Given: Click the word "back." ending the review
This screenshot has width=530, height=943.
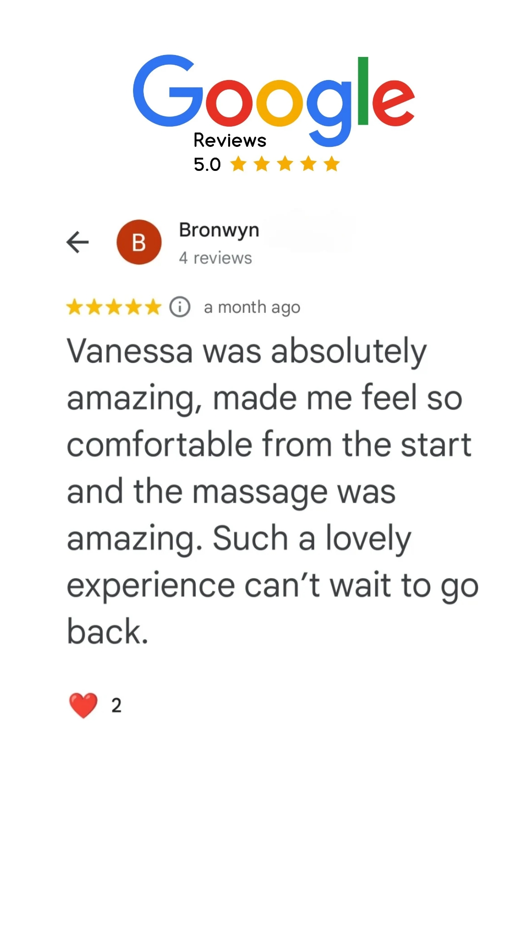Looking at the screenshot, I should pos(107,632).
